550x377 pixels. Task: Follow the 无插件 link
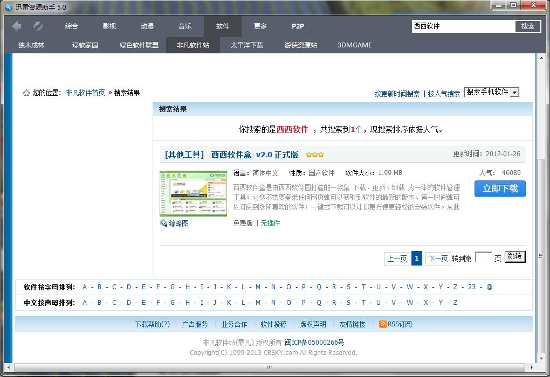click(x=270, y=223)
